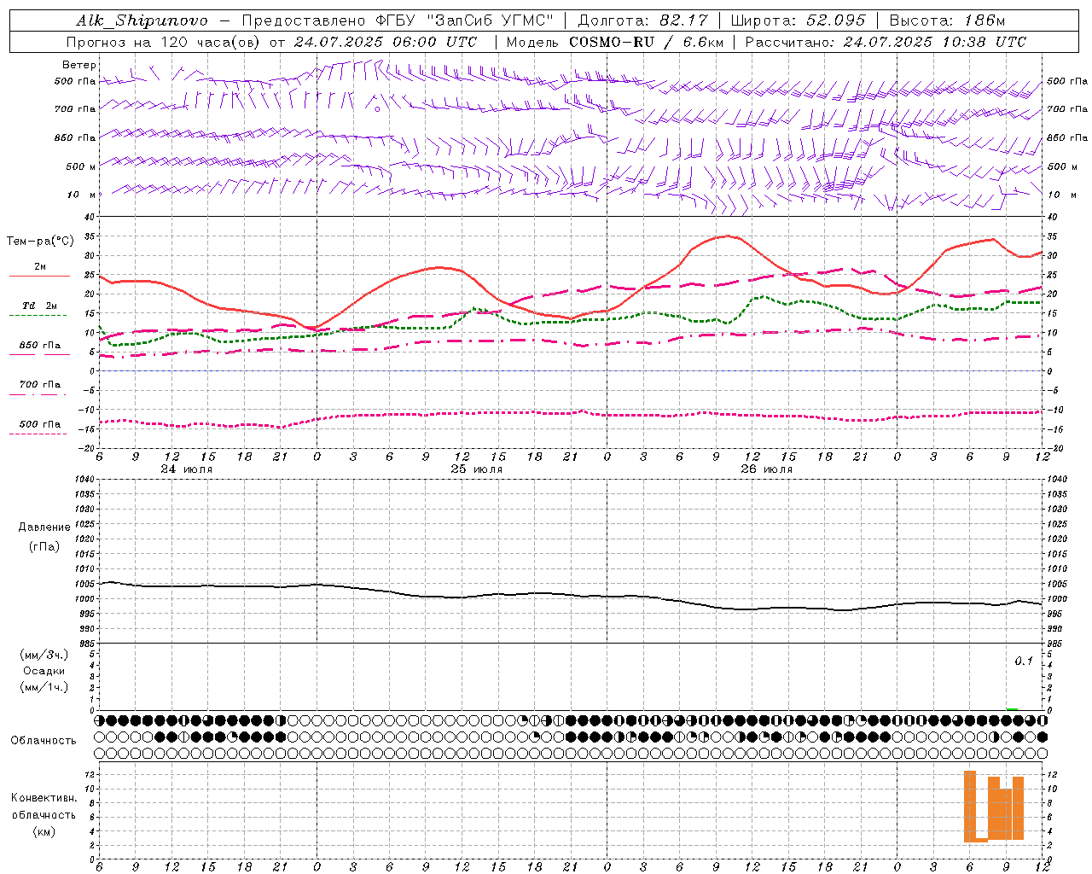Click the '0.1' precipitation value
The image size is (1092, 874).
pos(1024,661)
